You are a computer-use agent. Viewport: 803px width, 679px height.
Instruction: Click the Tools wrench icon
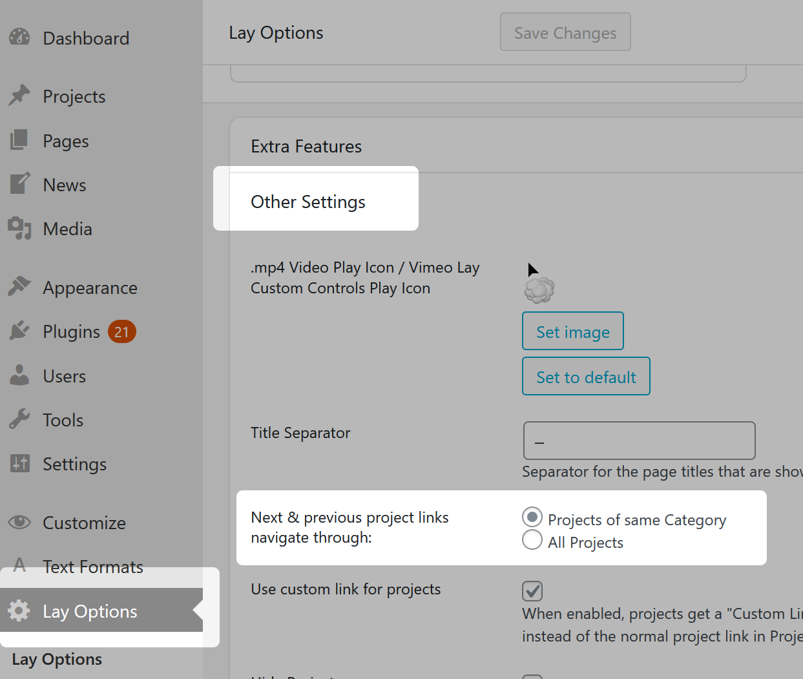coord(20,419)
